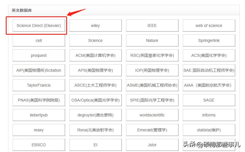This screenshot has width=245, height=152.
Task: Click the informs database button
Action: [x=209, y=115]
